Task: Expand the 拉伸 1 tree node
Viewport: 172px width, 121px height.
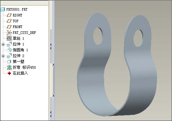Action: [3, 44]
